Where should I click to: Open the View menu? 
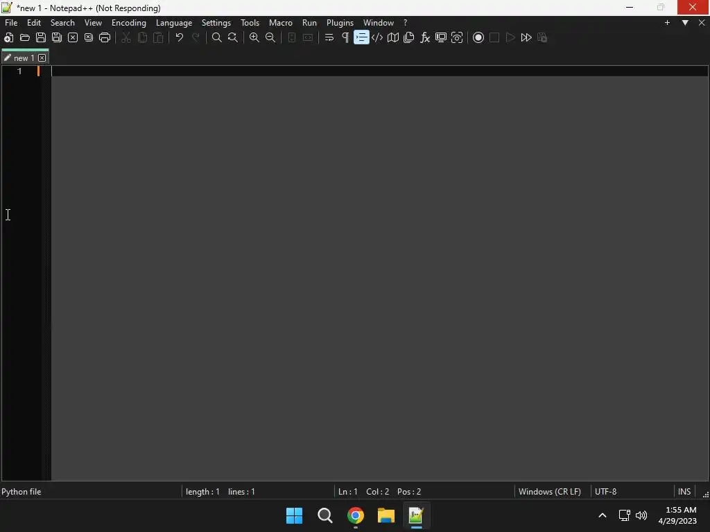[x=94, y=23]
